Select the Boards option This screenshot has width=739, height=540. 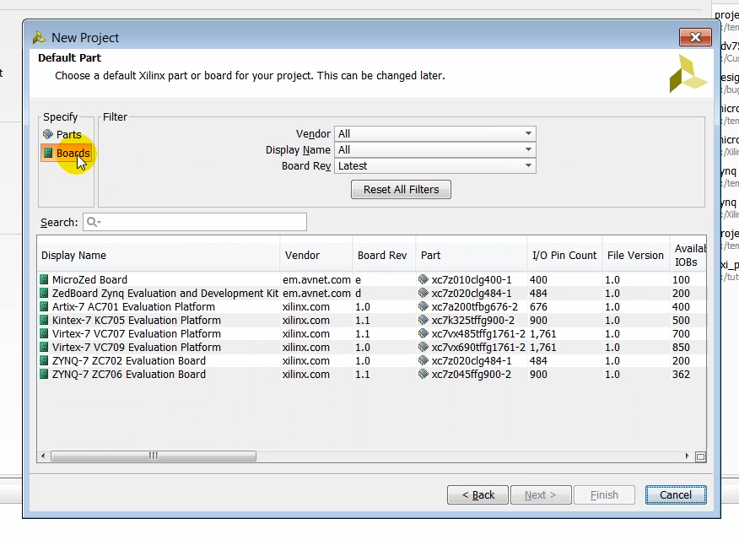point(72,154)
